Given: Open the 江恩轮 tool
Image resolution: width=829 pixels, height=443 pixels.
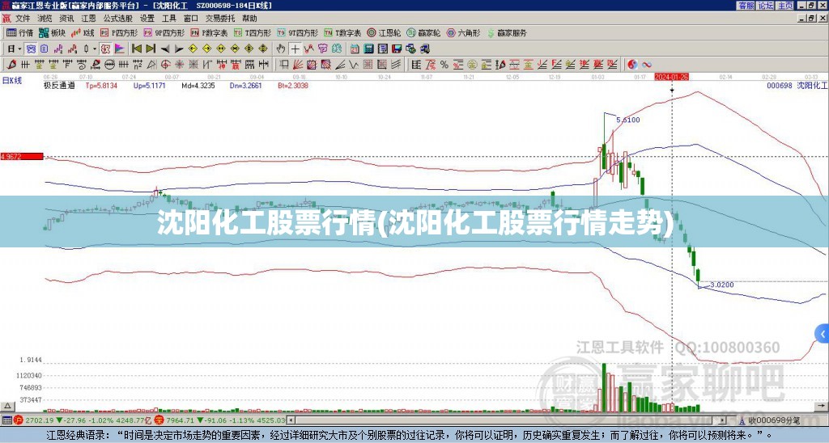Looking at the screenshot, I should tap(384, 32).
